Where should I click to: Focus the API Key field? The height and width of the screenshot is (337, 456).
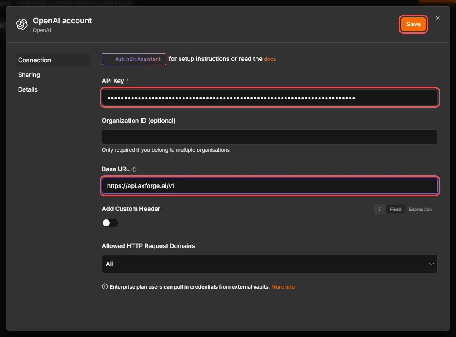click(x=269, y=98)
